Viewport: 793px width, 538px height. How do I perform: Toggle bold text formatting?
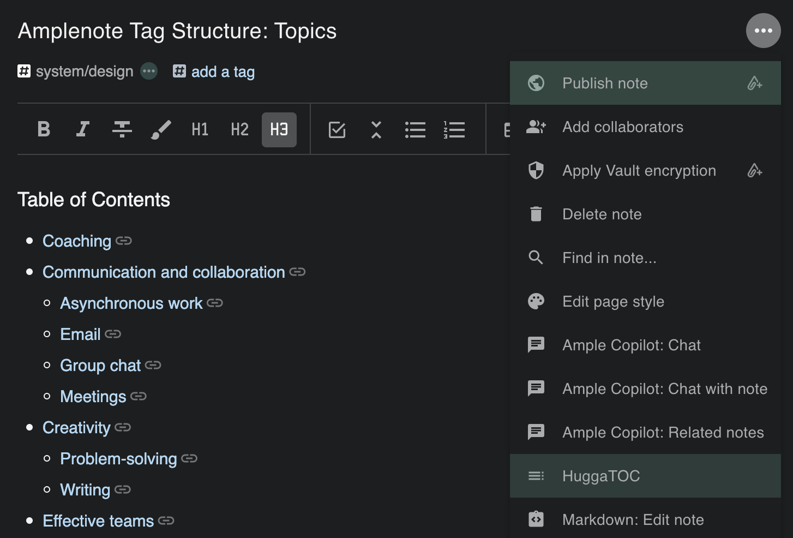pyautogui.click(x=44, y=129)
